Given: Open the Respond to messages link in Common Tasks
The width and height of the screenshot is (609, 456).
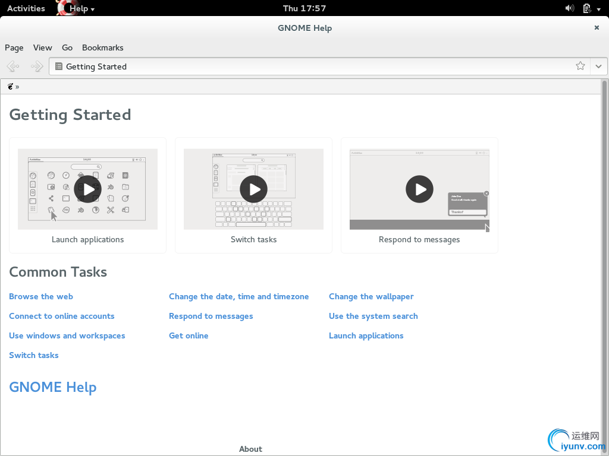Looking at the screenshot, I should [x=211, y=316].
